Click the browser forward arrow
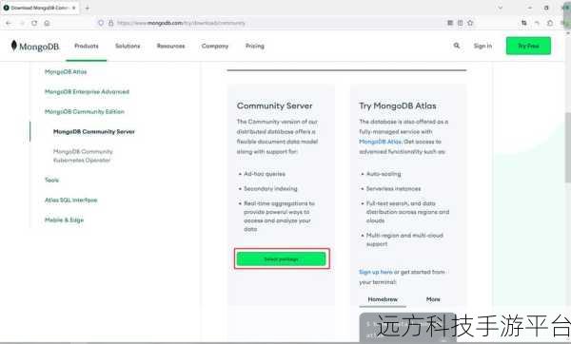 coord(22,23)
